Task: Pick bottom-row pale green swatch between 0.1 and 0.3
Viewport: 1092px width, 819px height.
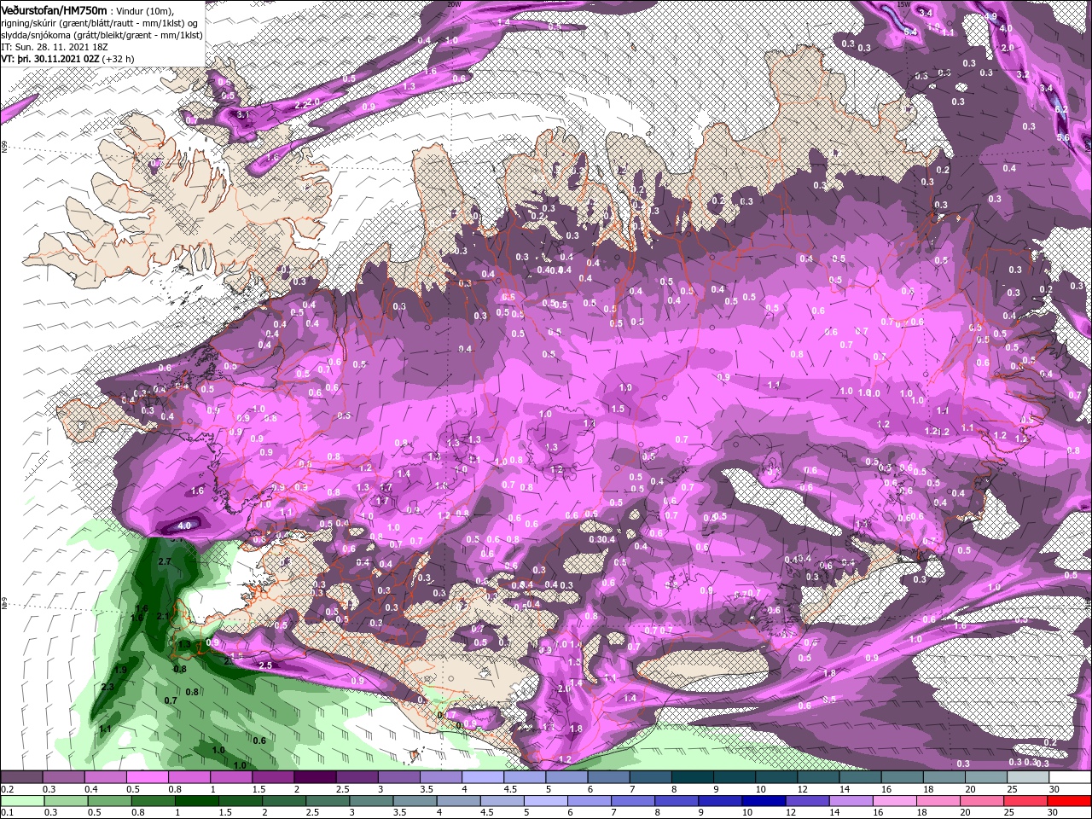Action: [21, 801]
